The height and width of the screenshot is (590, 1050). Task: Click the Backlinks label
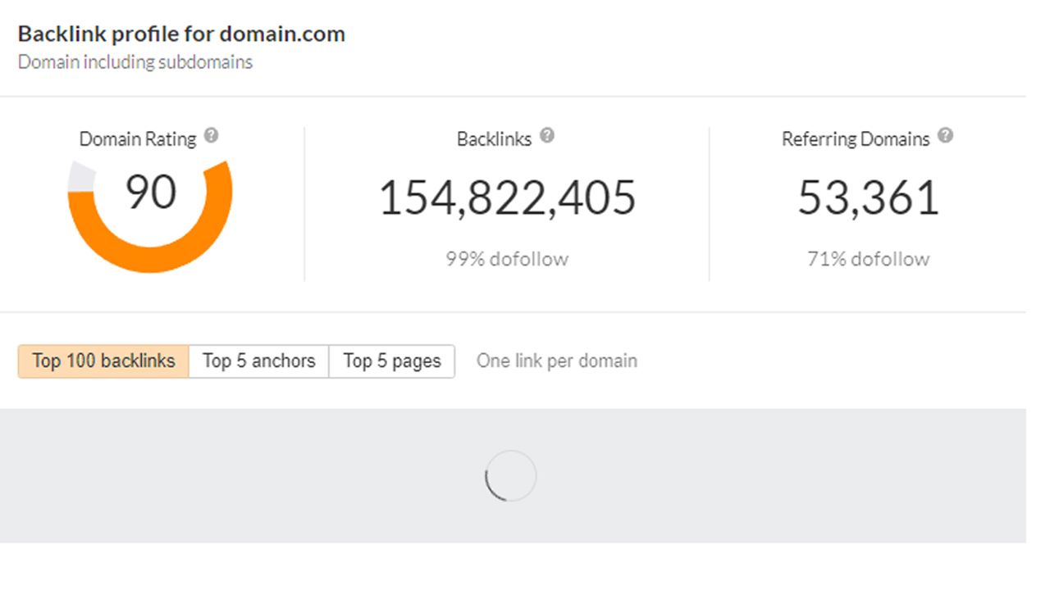[494, 139]
